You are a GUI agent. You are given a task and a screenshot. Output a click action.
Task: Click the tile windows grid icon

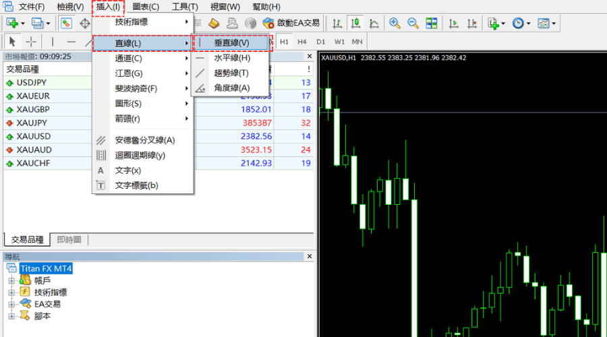[431, 24]
